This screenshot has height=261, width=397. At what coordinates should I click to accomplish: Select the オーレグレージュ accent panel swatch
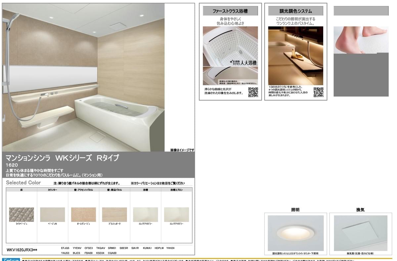[x=83, y=215]
